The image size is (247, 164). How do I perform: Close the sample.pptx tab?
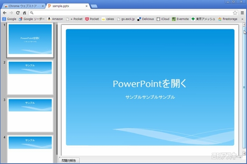pos(86,6)
